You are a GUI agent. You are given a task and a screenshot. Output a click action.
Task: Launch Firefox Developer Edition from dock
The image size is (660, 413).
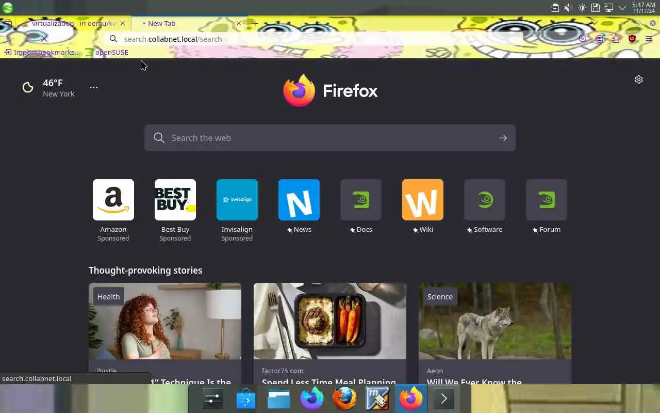(312, 399)
